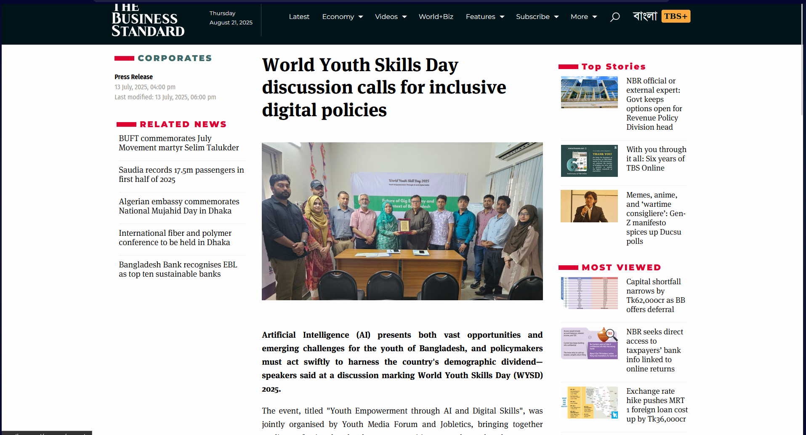Open the Corporates section heading link
This screenshot has height=435, width=806.
tap(175, 58)
